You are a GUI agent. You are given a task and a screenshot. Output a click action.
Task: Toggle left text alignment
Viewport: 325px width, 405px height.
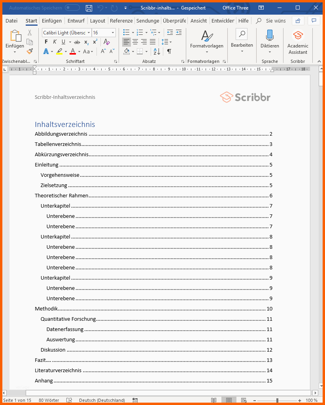click(x=127, y=42)
